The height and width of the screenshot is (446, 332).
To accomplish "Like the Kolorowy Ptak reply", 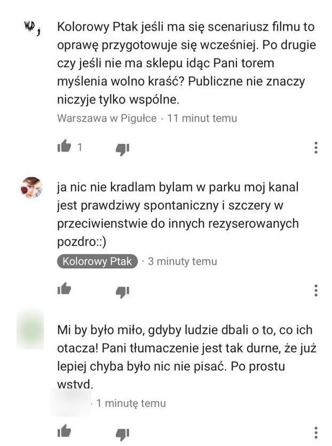I will (64, 289).
